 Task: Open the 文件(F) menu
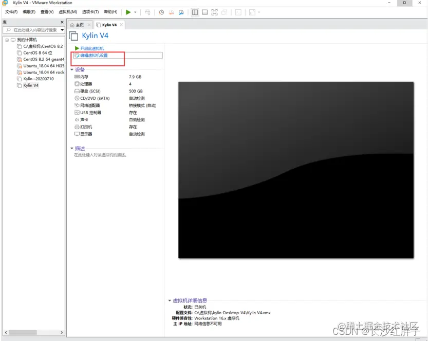click(11, 12)
